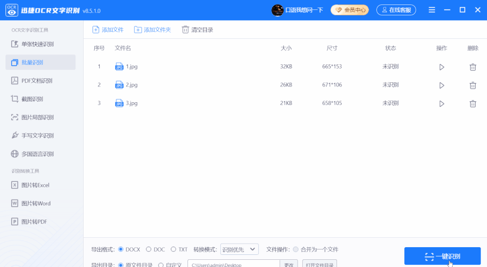Screen dimensions: 487x267
Task: Select file name 2.jpg
Action: pos(132,85)
